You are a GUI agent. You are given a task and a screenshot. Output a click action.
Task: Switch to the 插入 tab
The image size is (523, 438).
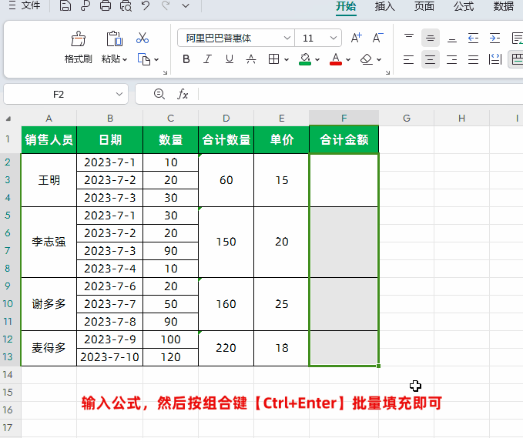point(384,6)
